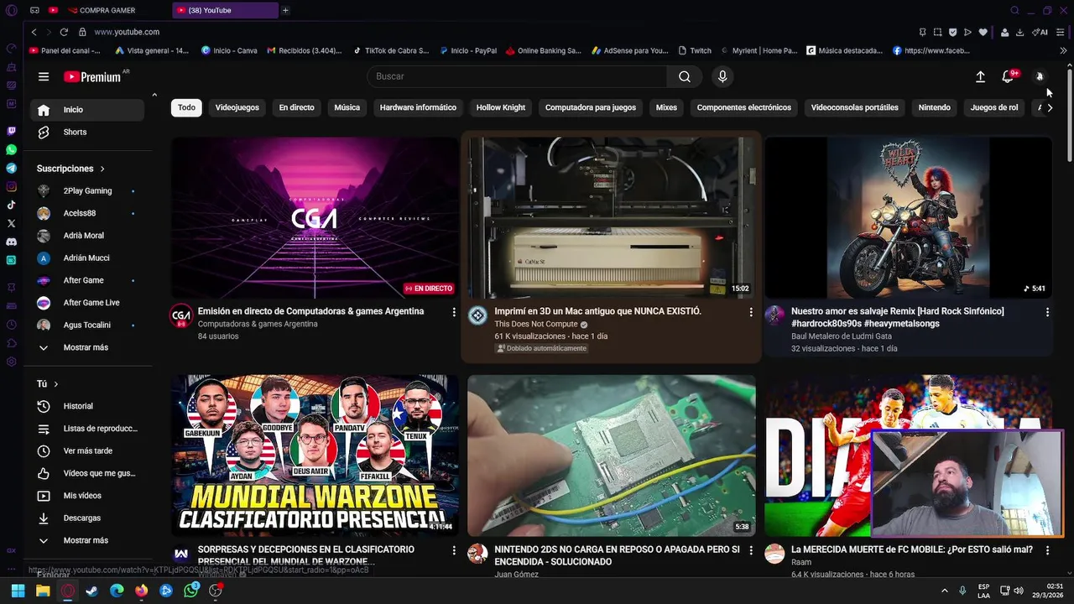
Task: Click the search magnifier button
Action: (685, 76)
